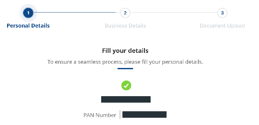The image size is (259, 125).
Task: Select the highlighted halo around step 1
Action: [x=28, y=13]
